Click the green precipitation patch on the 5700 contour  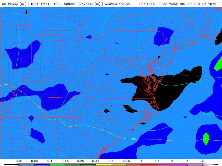206,139
